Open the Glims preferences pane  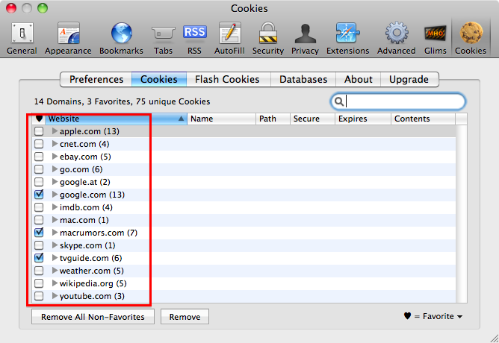(435, 39)
